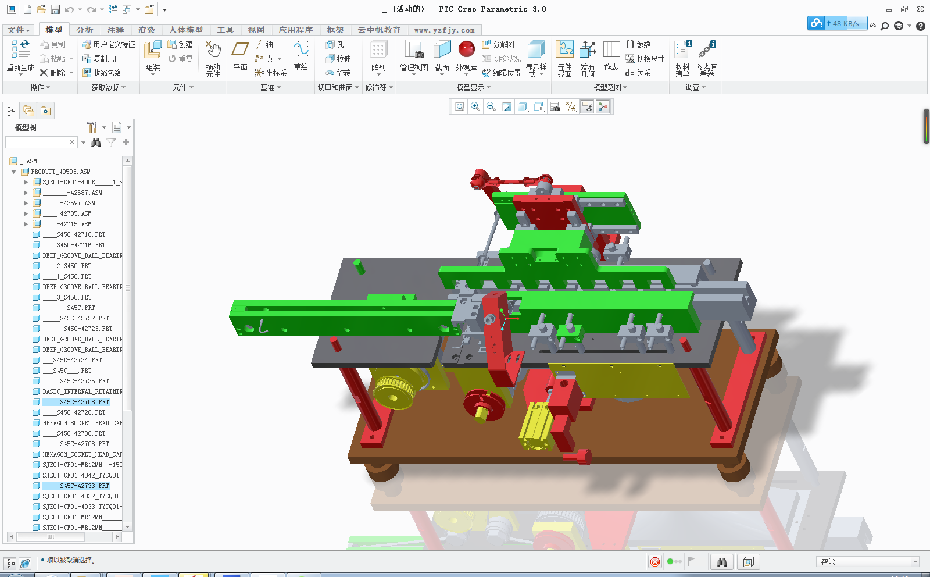The image size is (930, 577).
Task: Clear the model tree search field
Action: [72, 142]
